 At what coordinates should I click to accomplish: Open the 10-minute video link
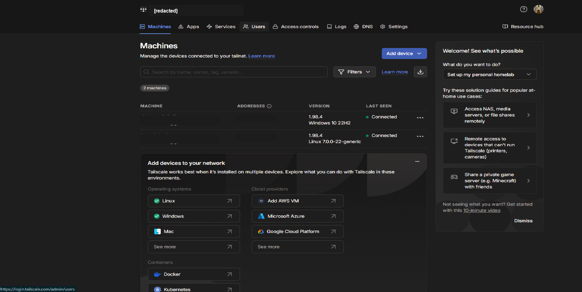(482, 210)
